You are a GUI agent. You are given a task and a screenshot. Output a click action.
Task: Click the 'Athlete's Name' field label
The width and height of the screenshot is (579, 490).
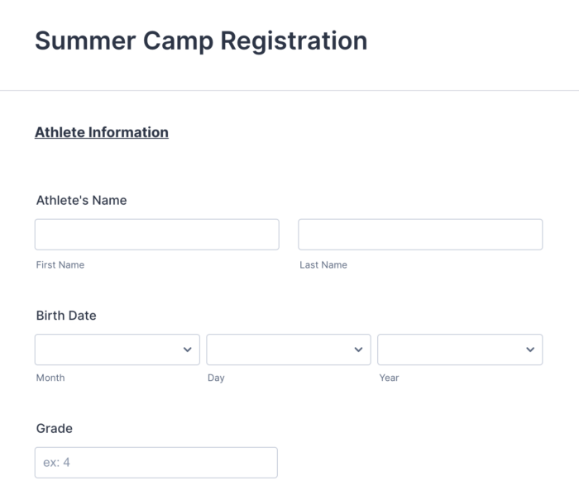click(81, 200)
